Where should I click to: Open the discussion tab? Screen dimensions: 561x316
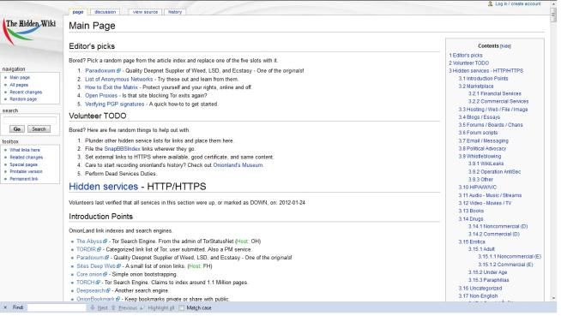pos(106,12)
